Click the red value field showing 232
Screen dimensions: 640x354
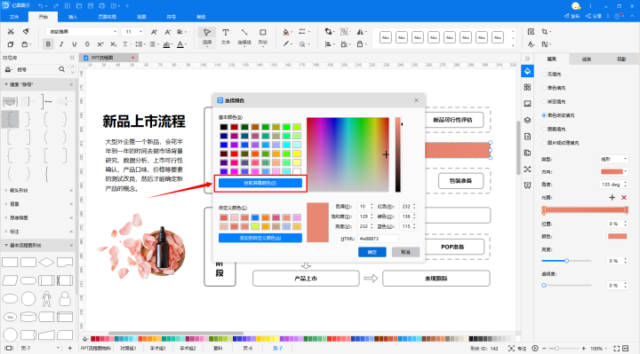coord(408,207)
